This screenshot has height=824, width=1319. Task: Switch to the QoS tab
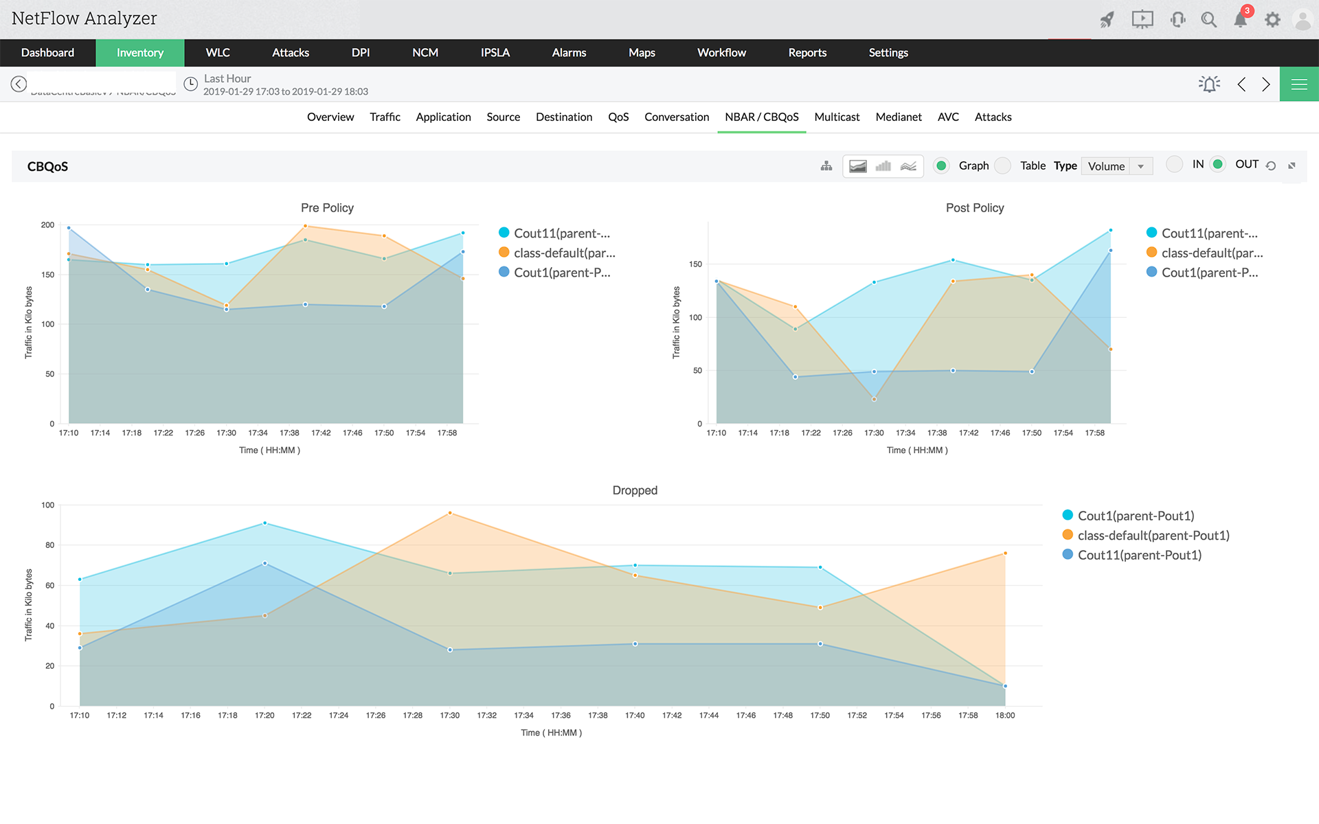pyautogui.click(x=618, y=117)
